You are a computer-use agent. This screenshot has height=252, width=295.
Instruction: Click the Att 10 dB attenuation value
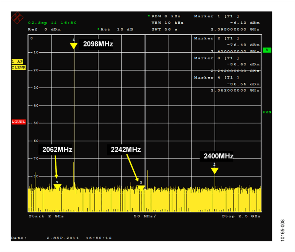coord(116,29)
